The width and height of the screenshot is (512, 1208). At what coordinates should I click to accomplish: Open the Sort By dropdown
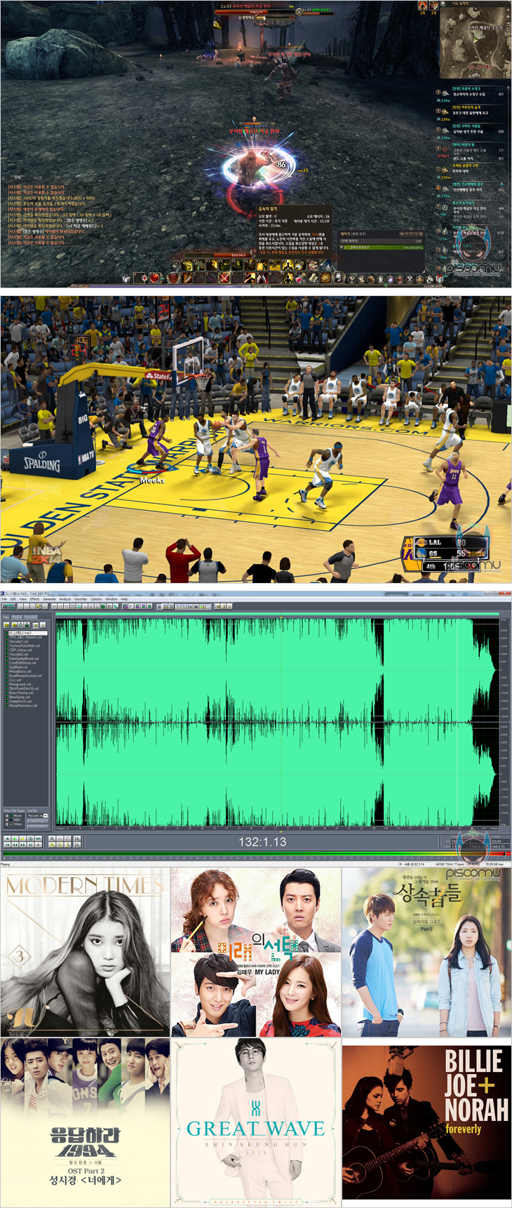tap(38, 816)
